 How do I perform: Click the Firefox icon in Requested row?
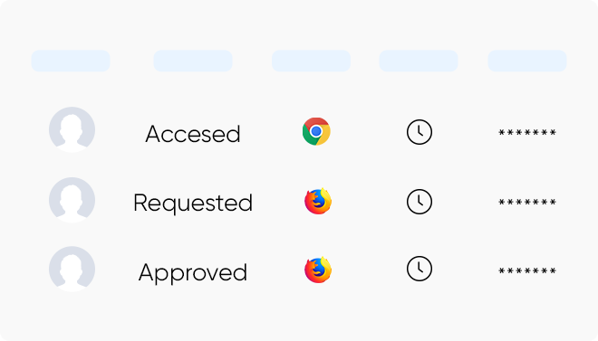tap(318, 201)
